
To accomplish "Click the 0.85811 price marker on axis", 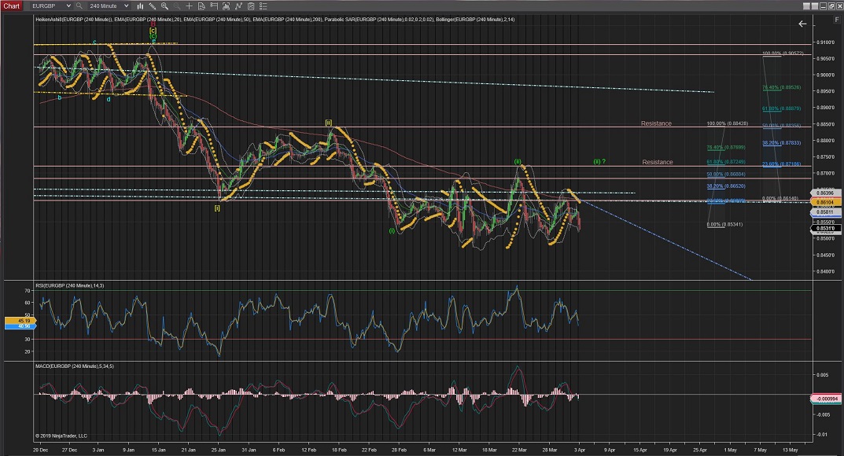I will click(x=824, y=212).
